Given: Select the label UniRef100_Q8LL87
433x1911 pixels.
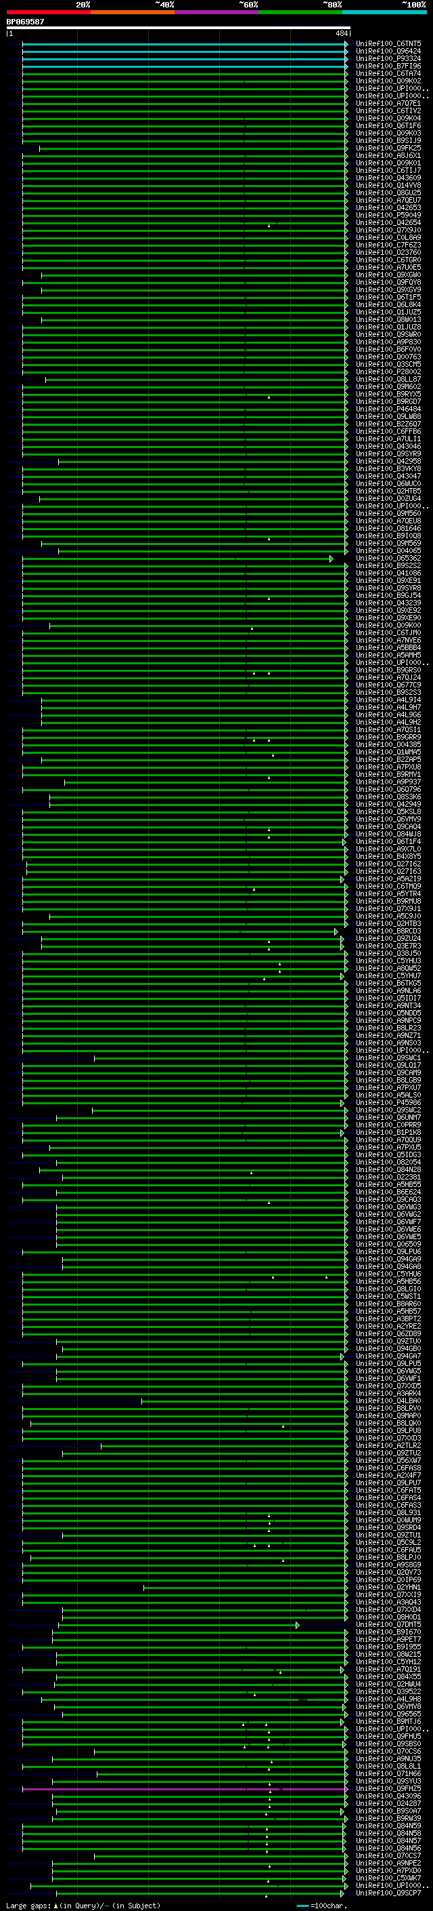Looking at the screenshot, I should (x=388, y=379).
